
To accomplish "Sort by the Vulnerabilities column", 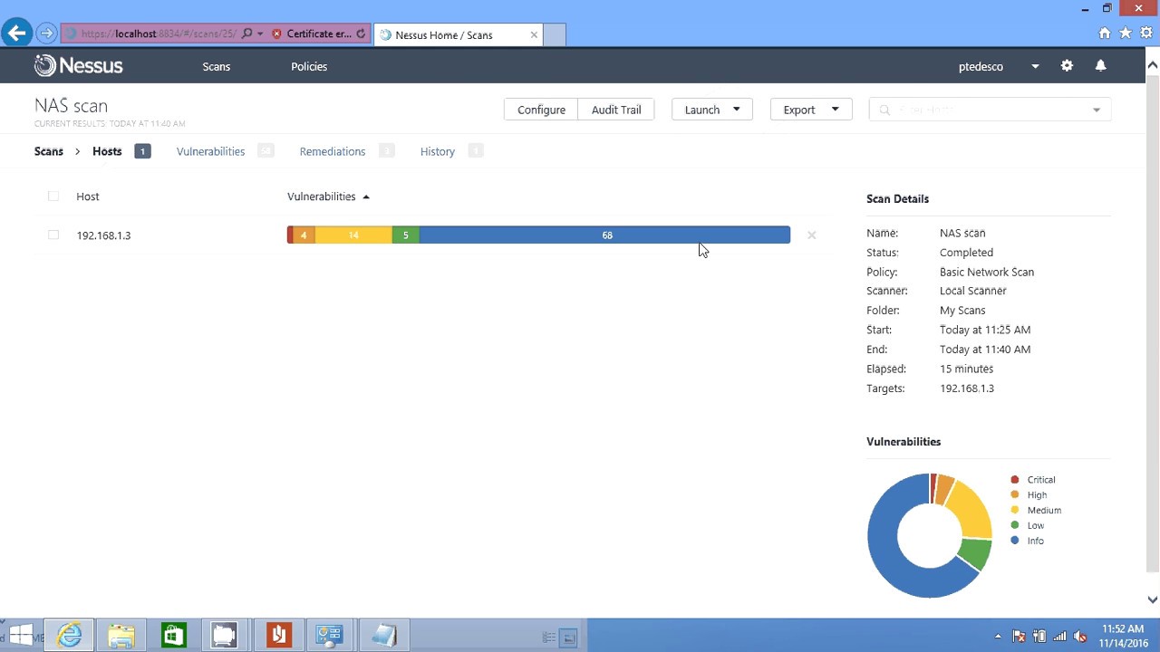I will (x=328, y=197).
